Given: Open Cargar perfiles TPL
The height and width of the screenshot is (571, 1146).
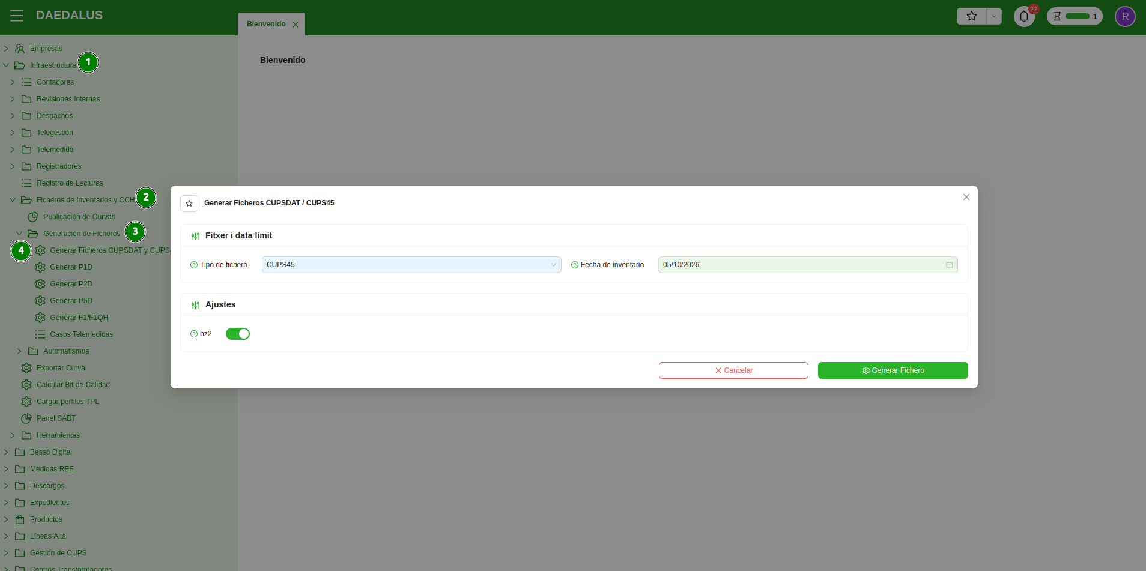Looking at the screenshot, I should (x=67, y=402).
